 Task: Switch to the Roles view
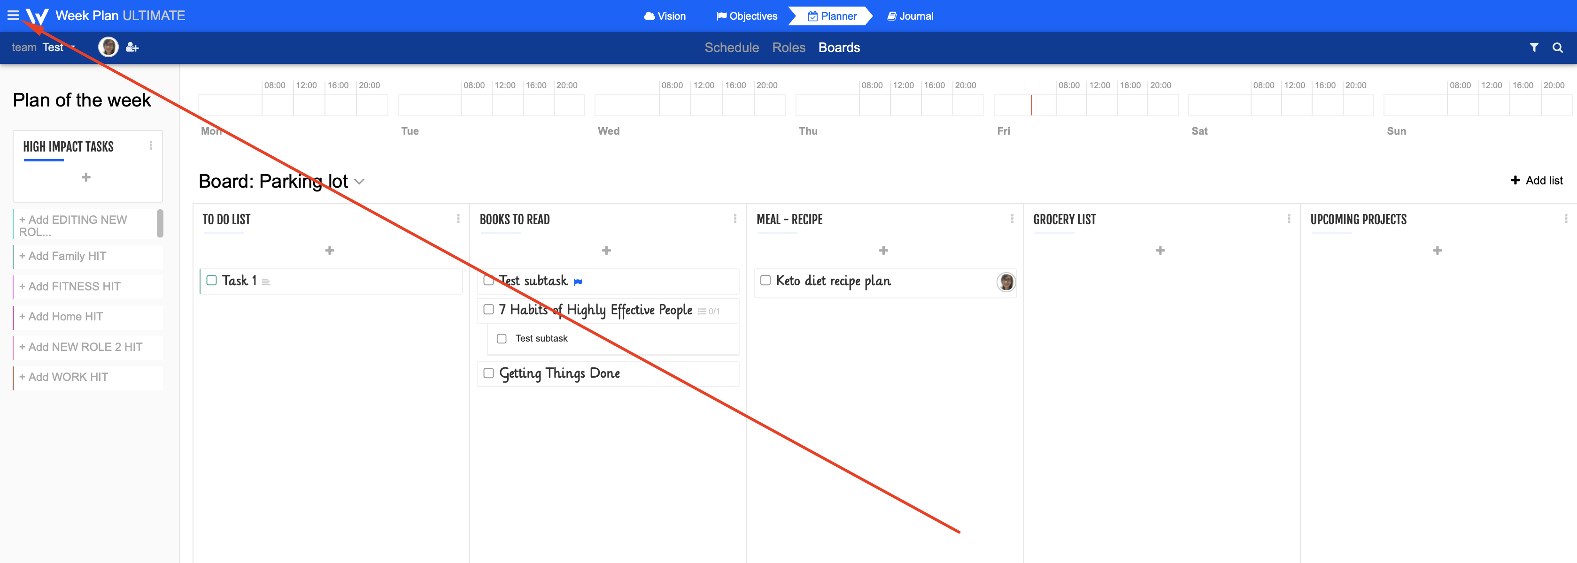[788, 48]
